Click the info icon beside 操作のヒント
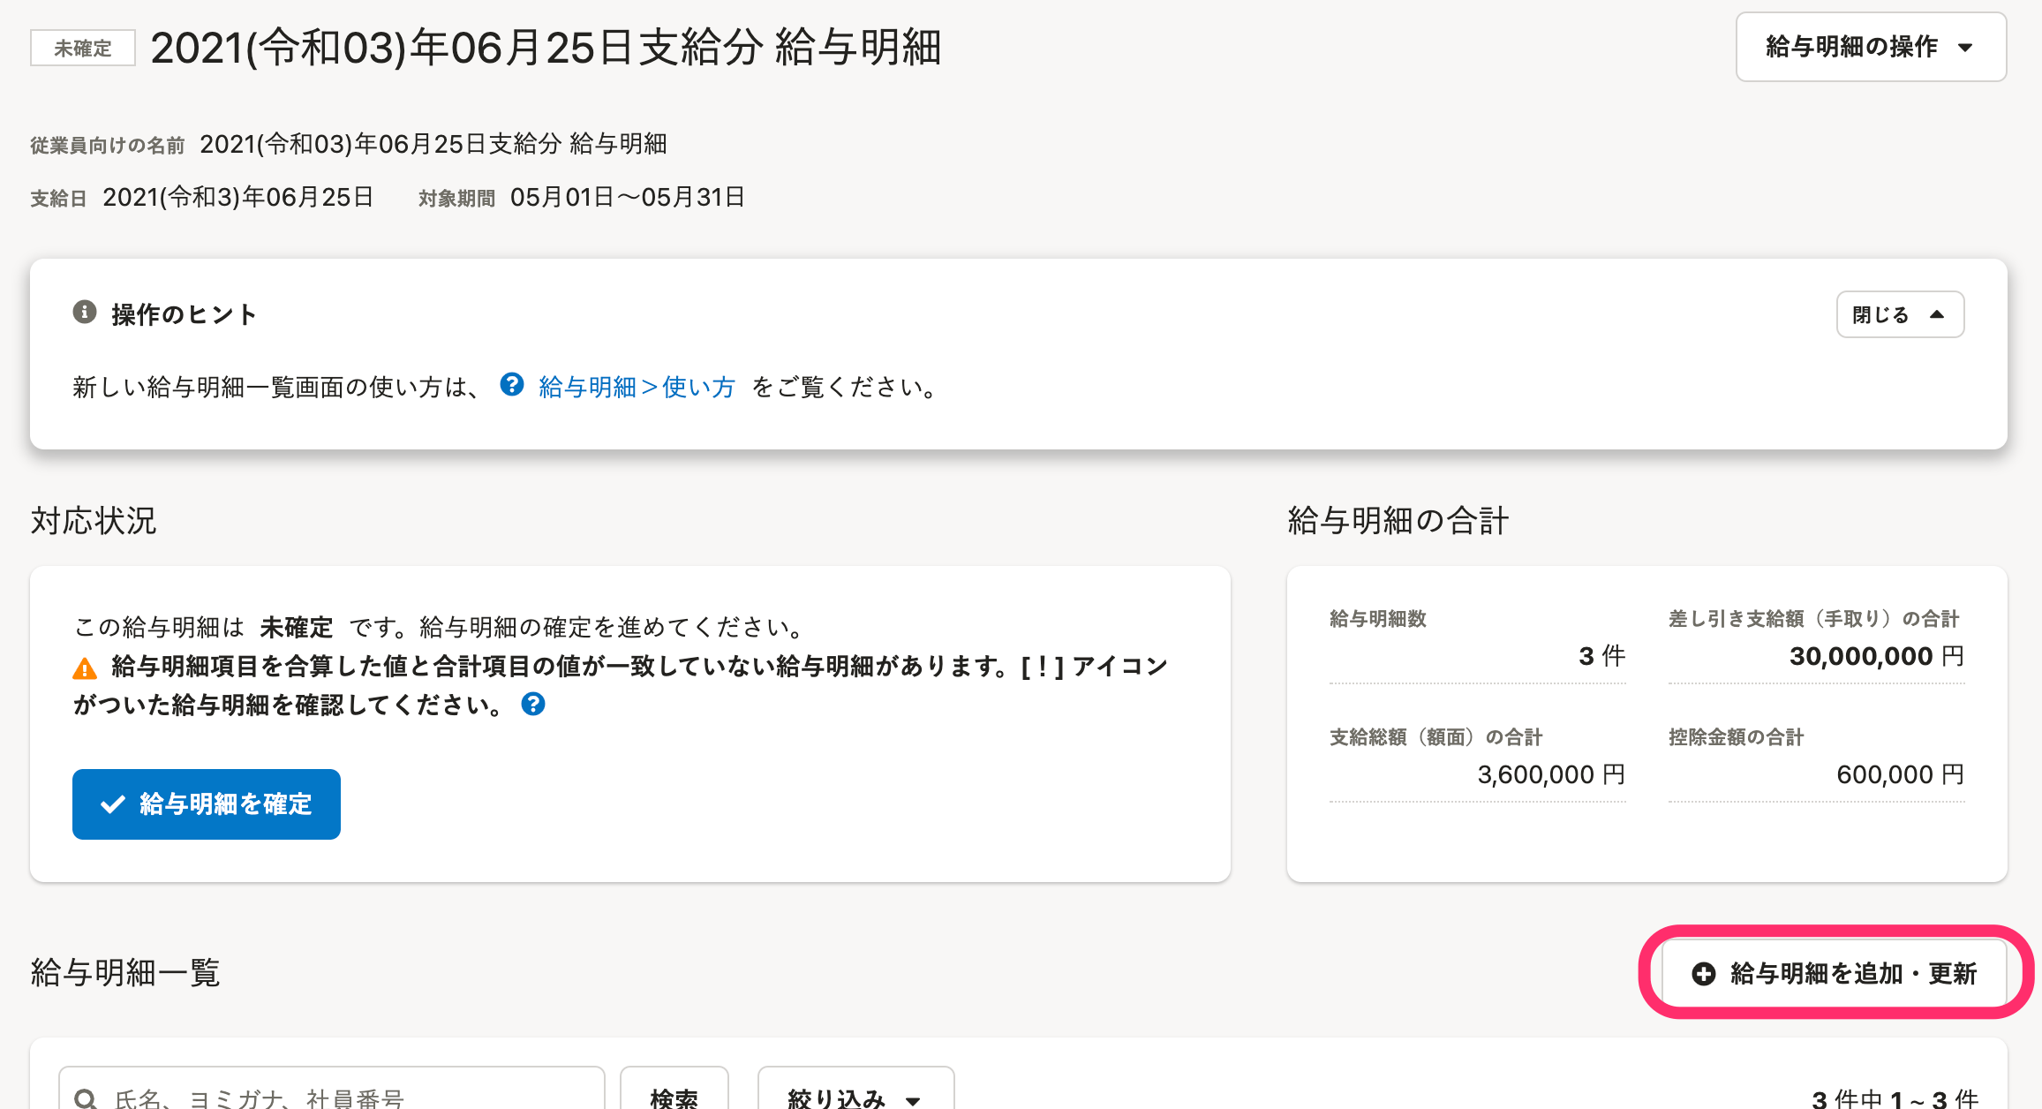Screen dimensions: 2042x1109 pyautogui.click(x=85, y=313)
